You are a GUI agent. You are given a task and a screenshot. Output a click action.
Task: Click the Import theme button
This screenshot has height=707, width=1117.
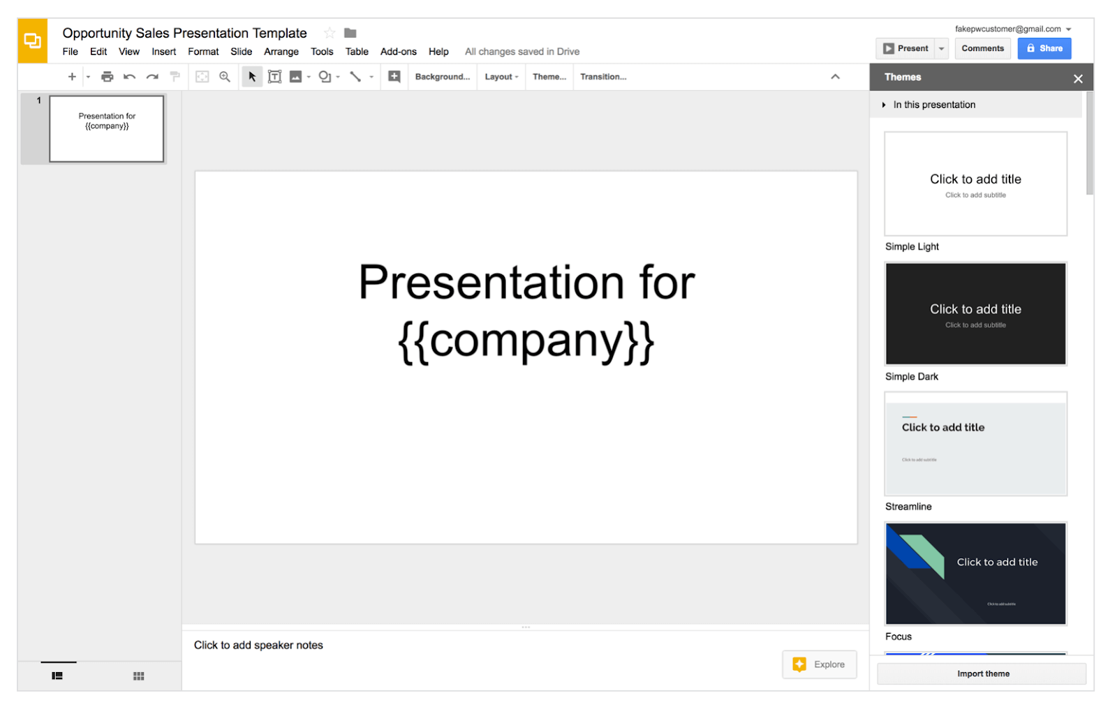point(982,673)
